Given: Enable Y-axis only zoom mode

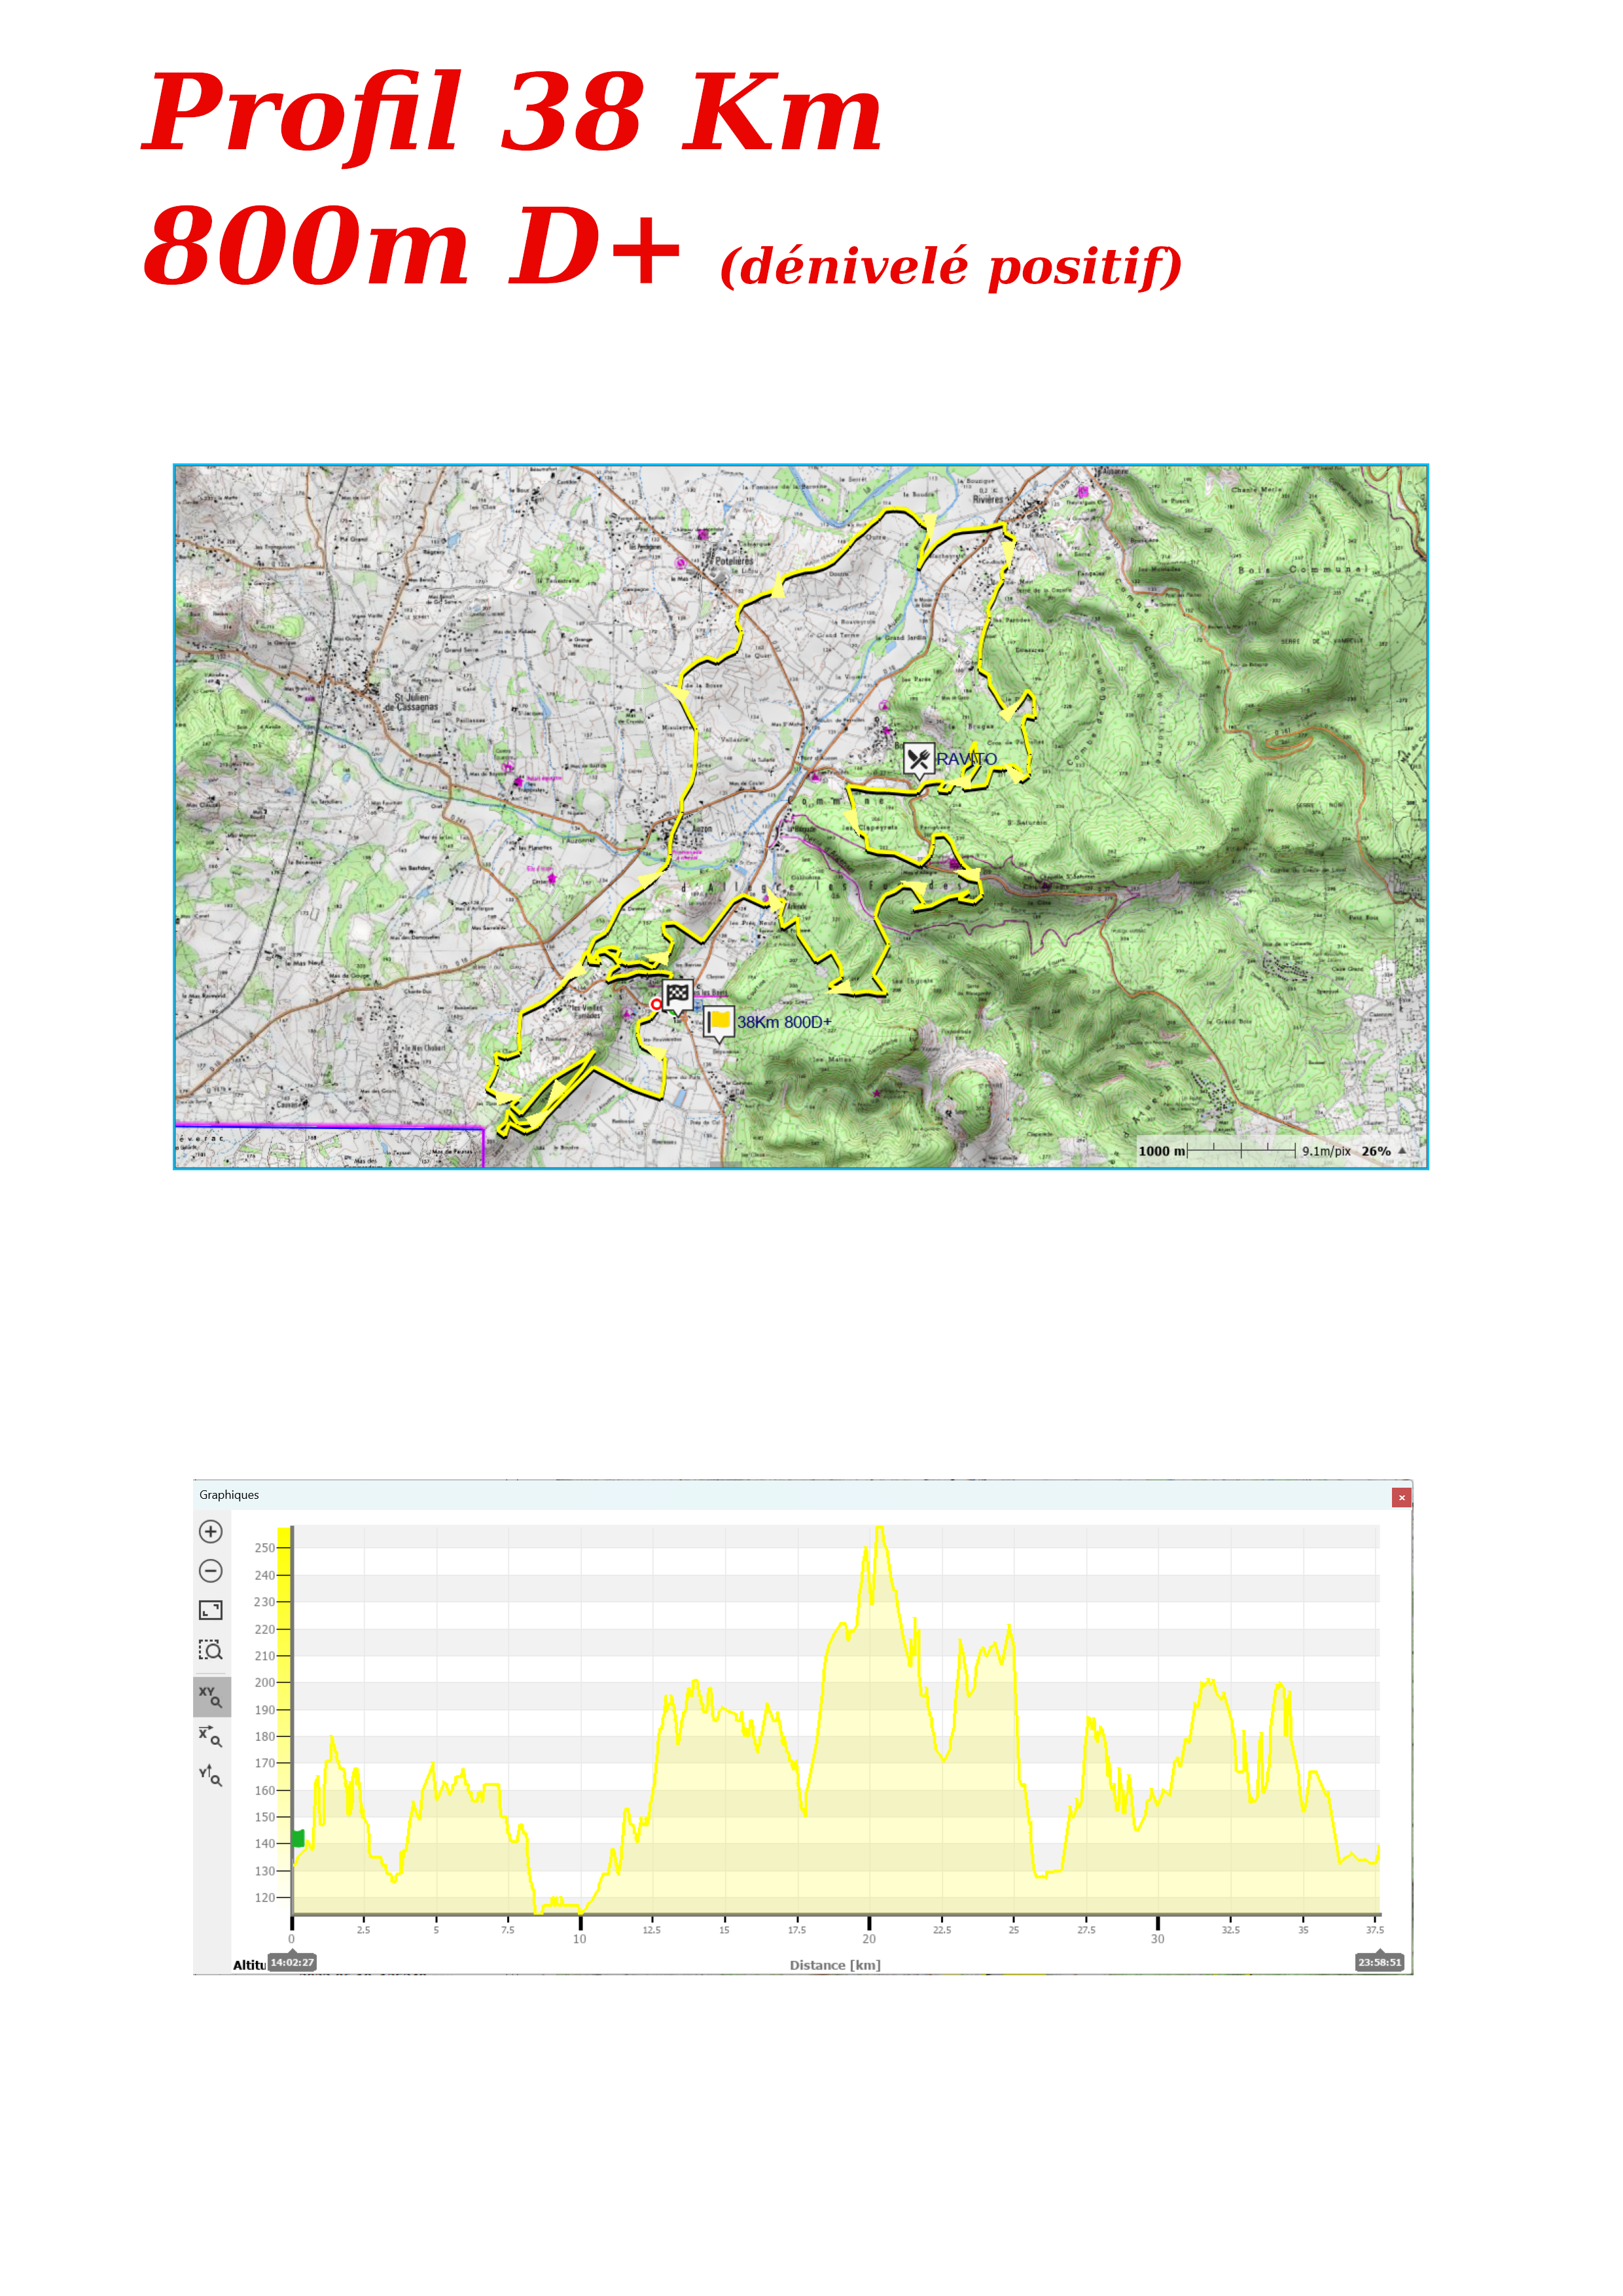Looking at the screenshot, I should [210, 1776].
